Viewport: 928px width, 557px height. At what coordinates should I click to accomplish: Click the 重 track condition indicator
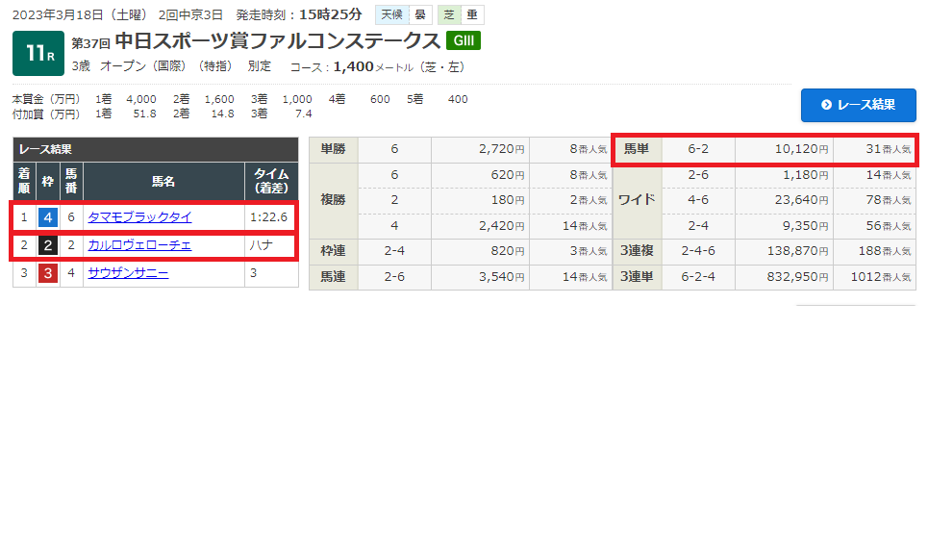[471, 15]
